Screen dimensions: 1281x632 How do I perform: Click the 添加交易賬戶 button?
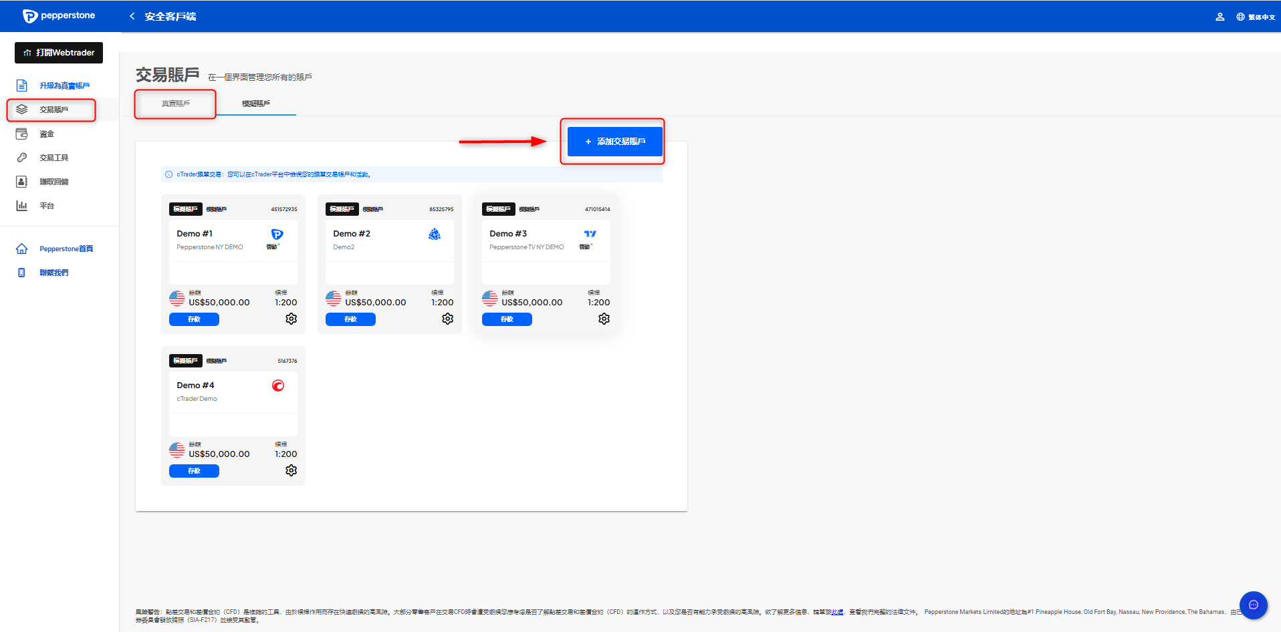[x=614, y=142]
